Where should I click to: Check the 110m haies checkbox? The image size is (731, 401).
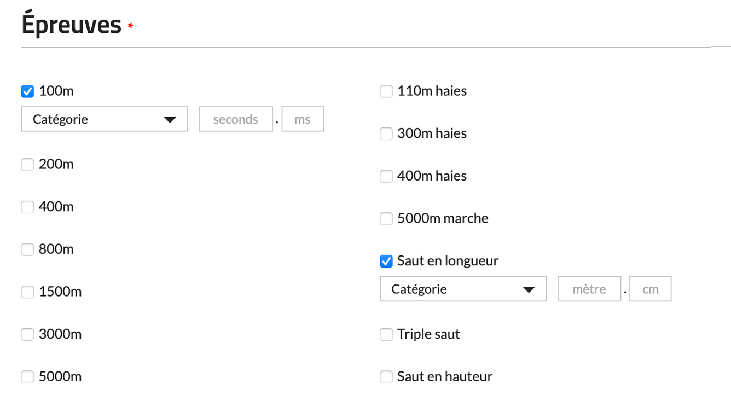386,91
